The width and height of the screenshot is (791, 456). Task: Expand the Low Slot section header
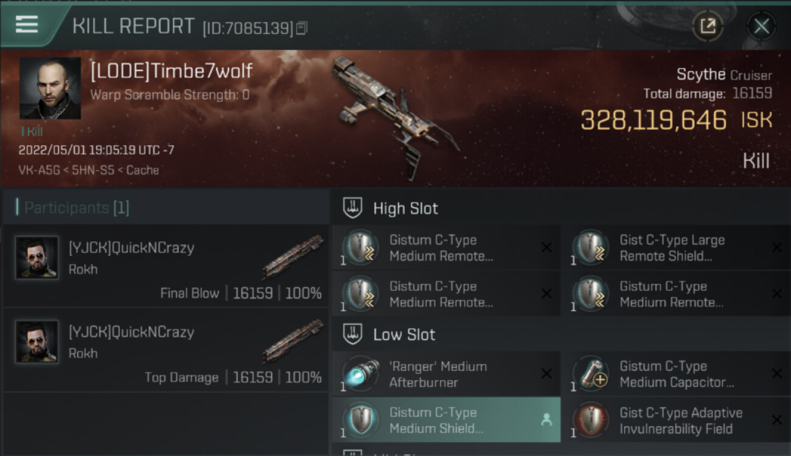(x=404, y=334)
